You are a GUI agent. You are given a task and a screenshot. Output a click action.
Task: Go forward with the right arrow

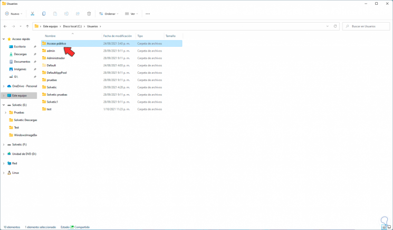[14, 26]
